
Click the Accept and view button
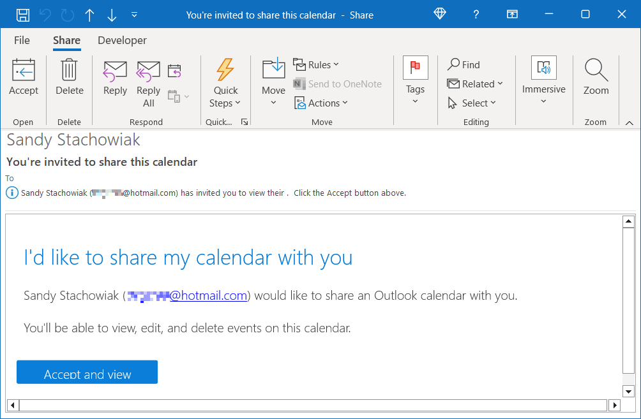pyautogui.click(x=87, y=373)
